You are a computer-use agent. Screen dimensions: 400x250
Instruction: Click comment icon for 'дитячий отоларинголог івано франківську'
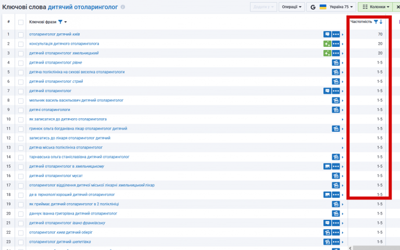(327, 223)
